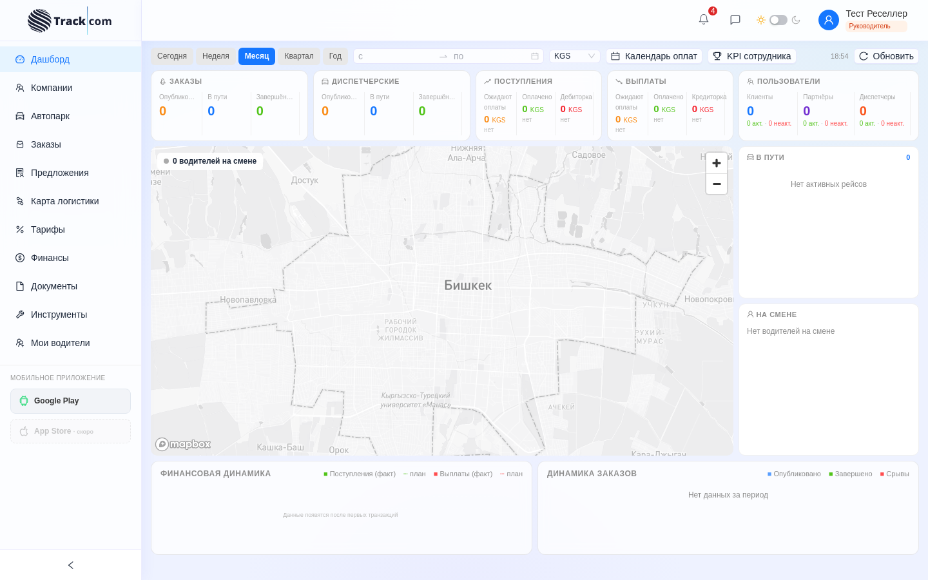Open Предложения page
Viewport: 928px width, 580px height.
point(70,173)
